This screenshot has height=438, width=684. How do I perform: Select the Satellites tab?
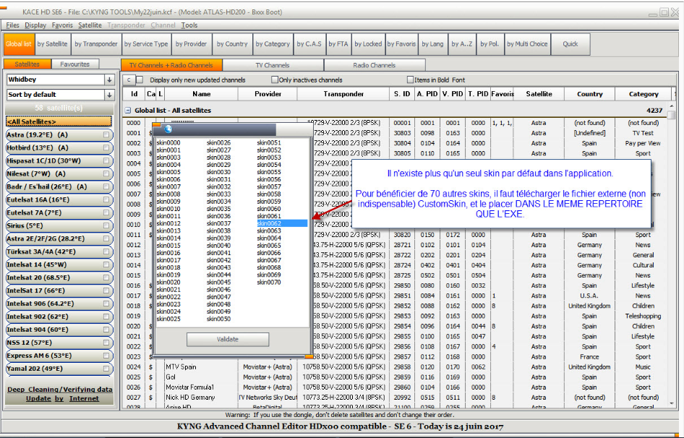point(27,64)
